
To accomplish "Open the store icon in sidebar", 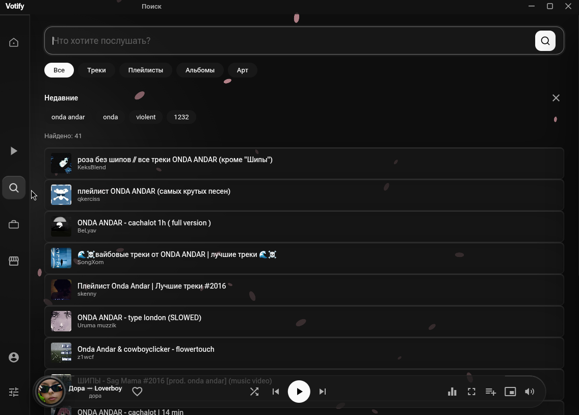I will (x=14, y=261).
